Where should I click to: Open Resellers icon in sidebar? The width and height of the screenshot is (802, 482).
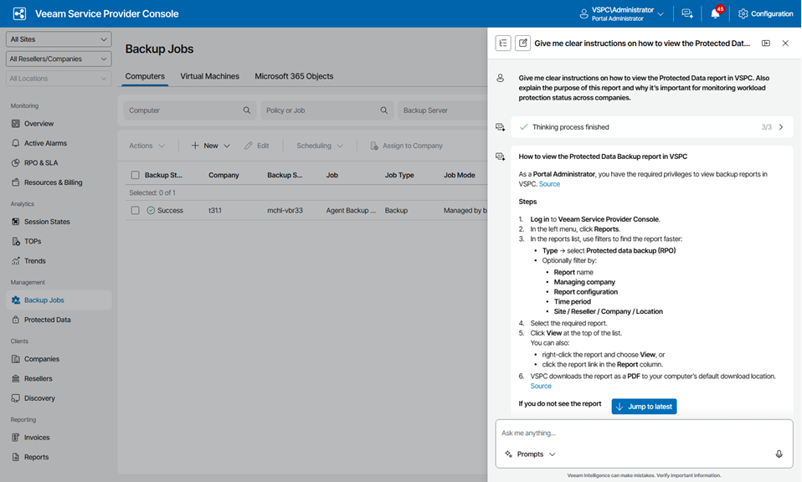16,379
